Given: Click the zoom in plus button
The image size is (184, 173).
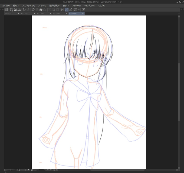Looking at the screenshot, I should pyautogui.click(x=25, y=170).
